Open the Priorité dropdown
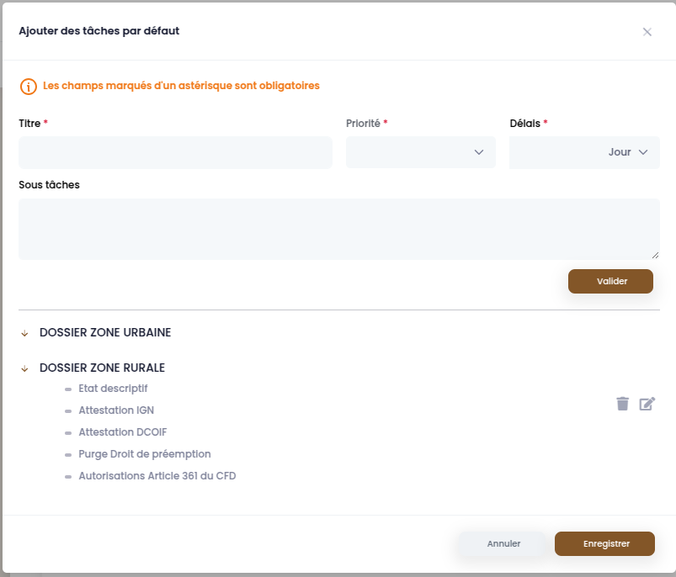Image resolution: width=676 pixels, height=577 pixels. [x=420, y=152]
